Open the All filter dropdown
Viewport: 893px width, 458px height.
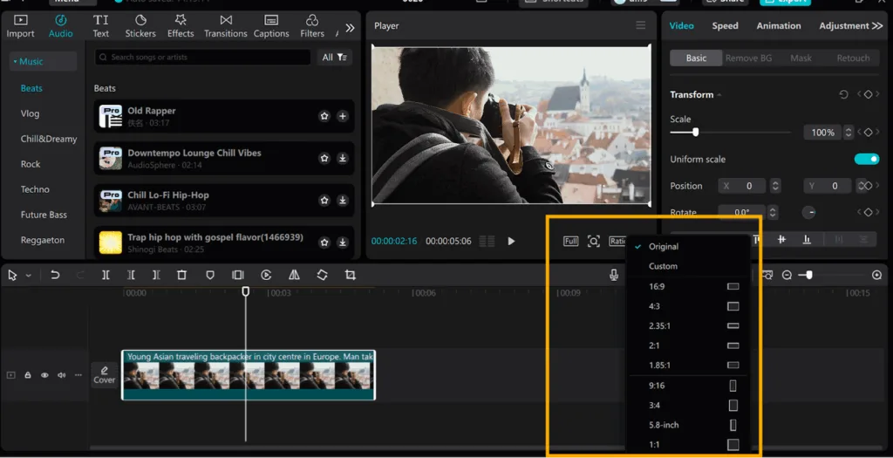[x=334, y=57]
